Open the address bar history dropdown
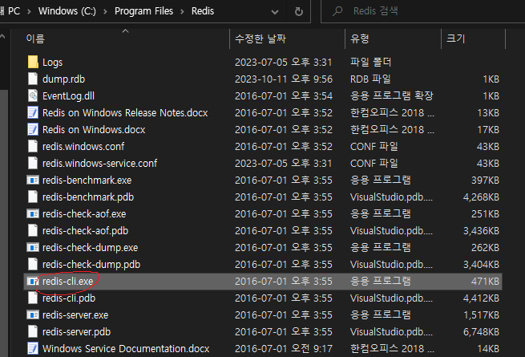This screenshot has height=357, width=525. (275, 12)
